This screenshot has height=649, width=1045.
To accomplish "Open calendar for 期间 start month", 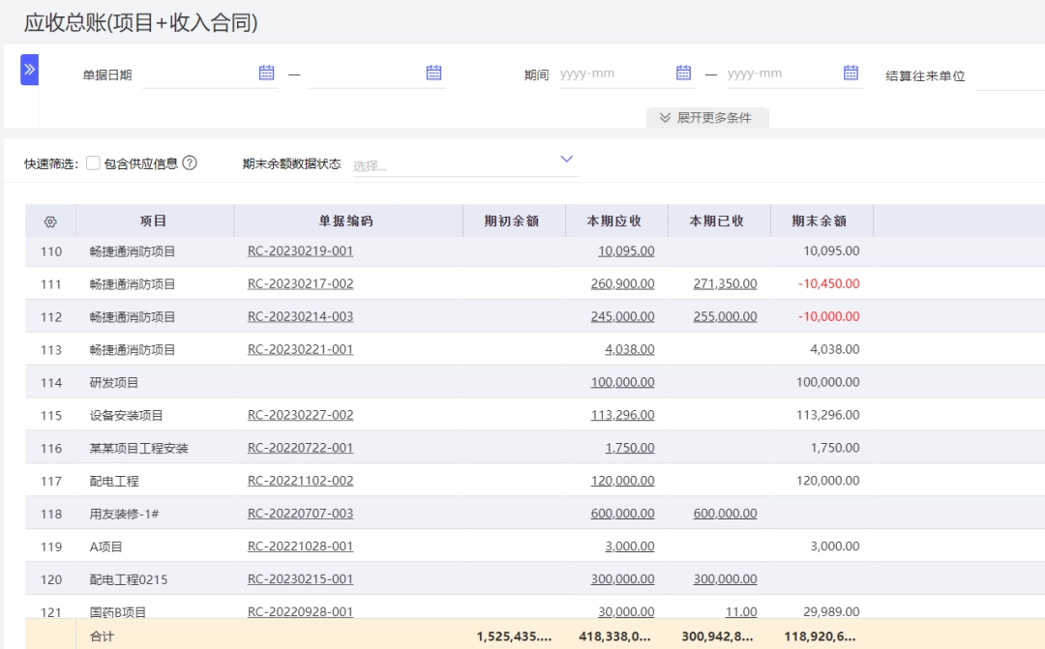I will coord(683,73).
